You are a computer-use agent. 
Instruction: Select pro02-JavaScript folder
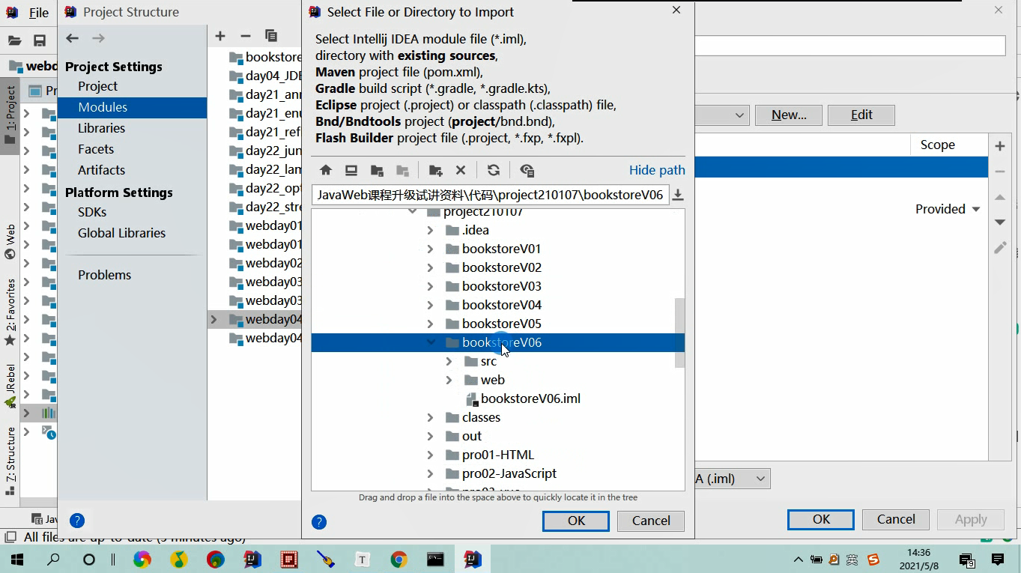(x=509, y=473)
